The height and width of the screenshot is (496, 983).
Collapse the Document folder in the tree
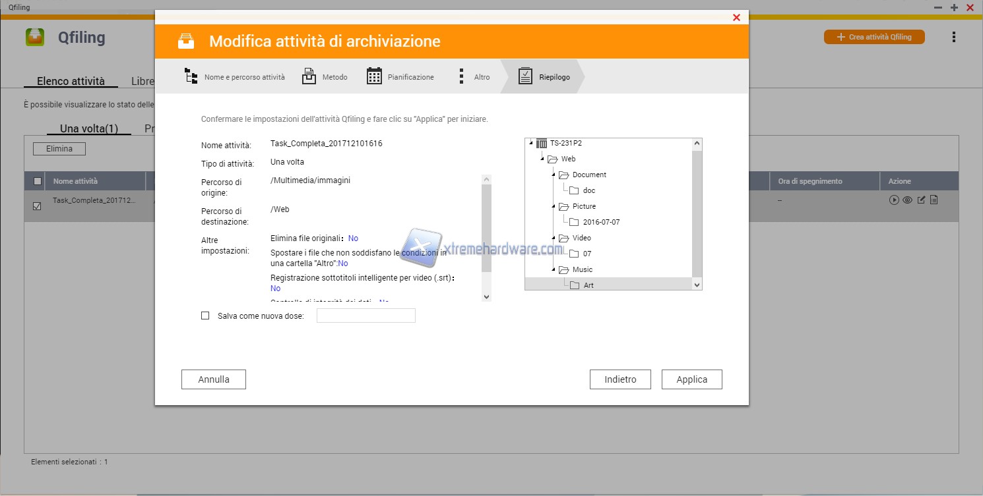pos(554,175)
